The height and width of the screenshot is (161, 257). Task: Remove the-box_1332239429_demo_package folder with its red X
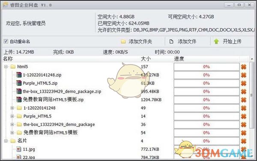tap(244, 125)
